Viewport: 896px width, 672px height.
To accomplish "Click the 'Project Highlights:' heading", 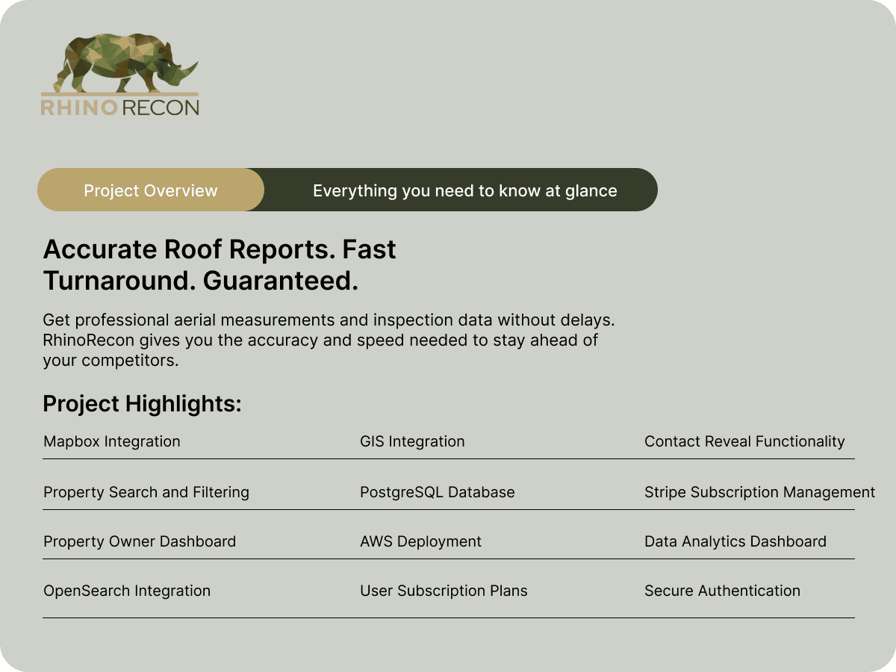I will (143, 404).
